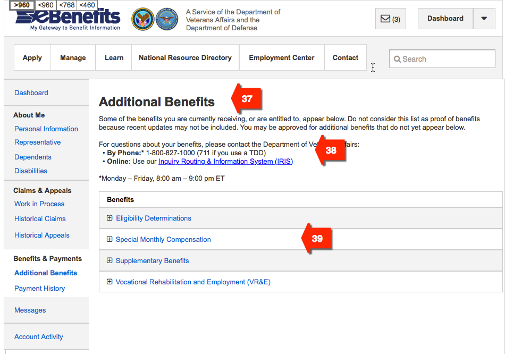Click the Search input field
The width and height of the screenshot is (505, 354).
tap(442, 59)
